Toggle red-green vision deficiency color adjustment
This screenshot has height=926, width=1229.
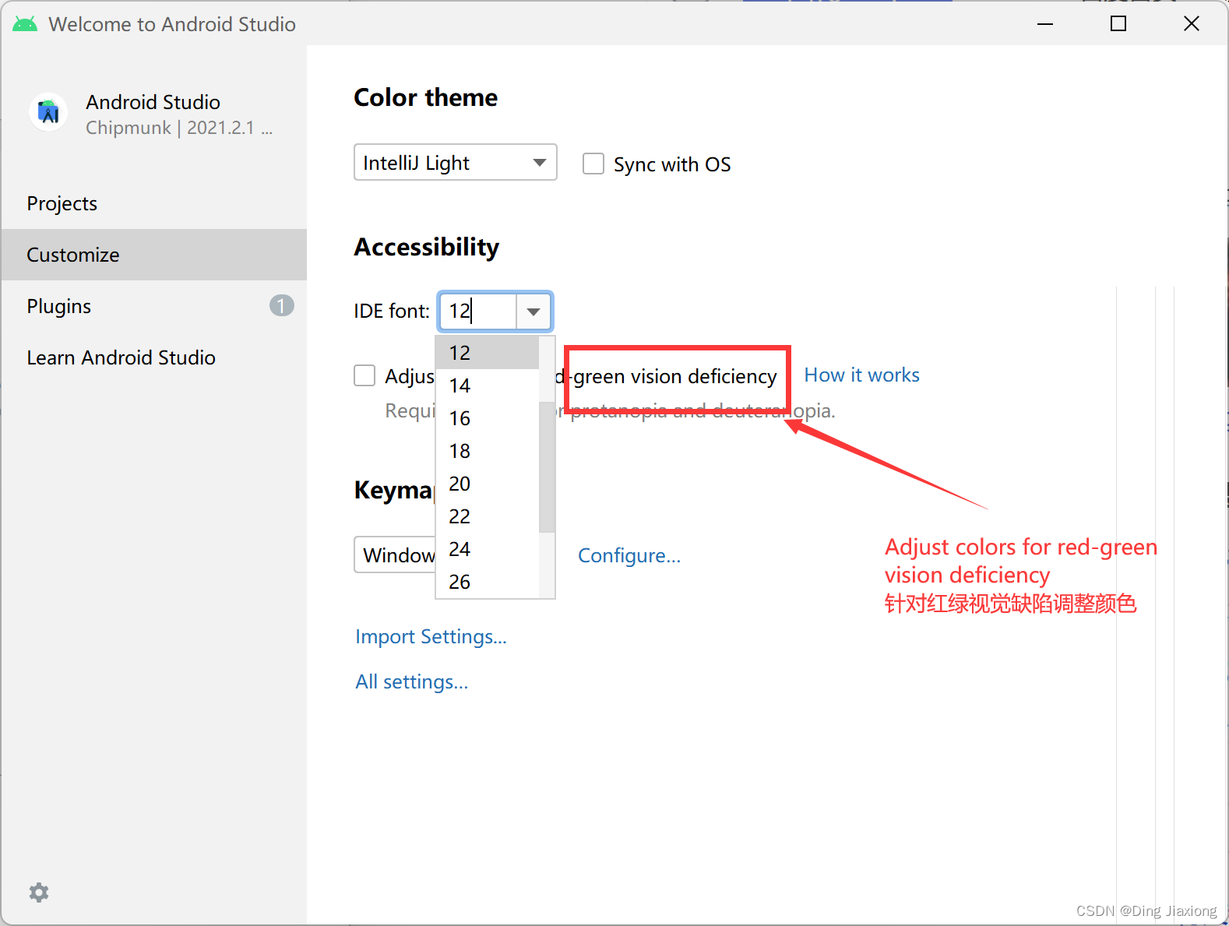tap(364, 375)
